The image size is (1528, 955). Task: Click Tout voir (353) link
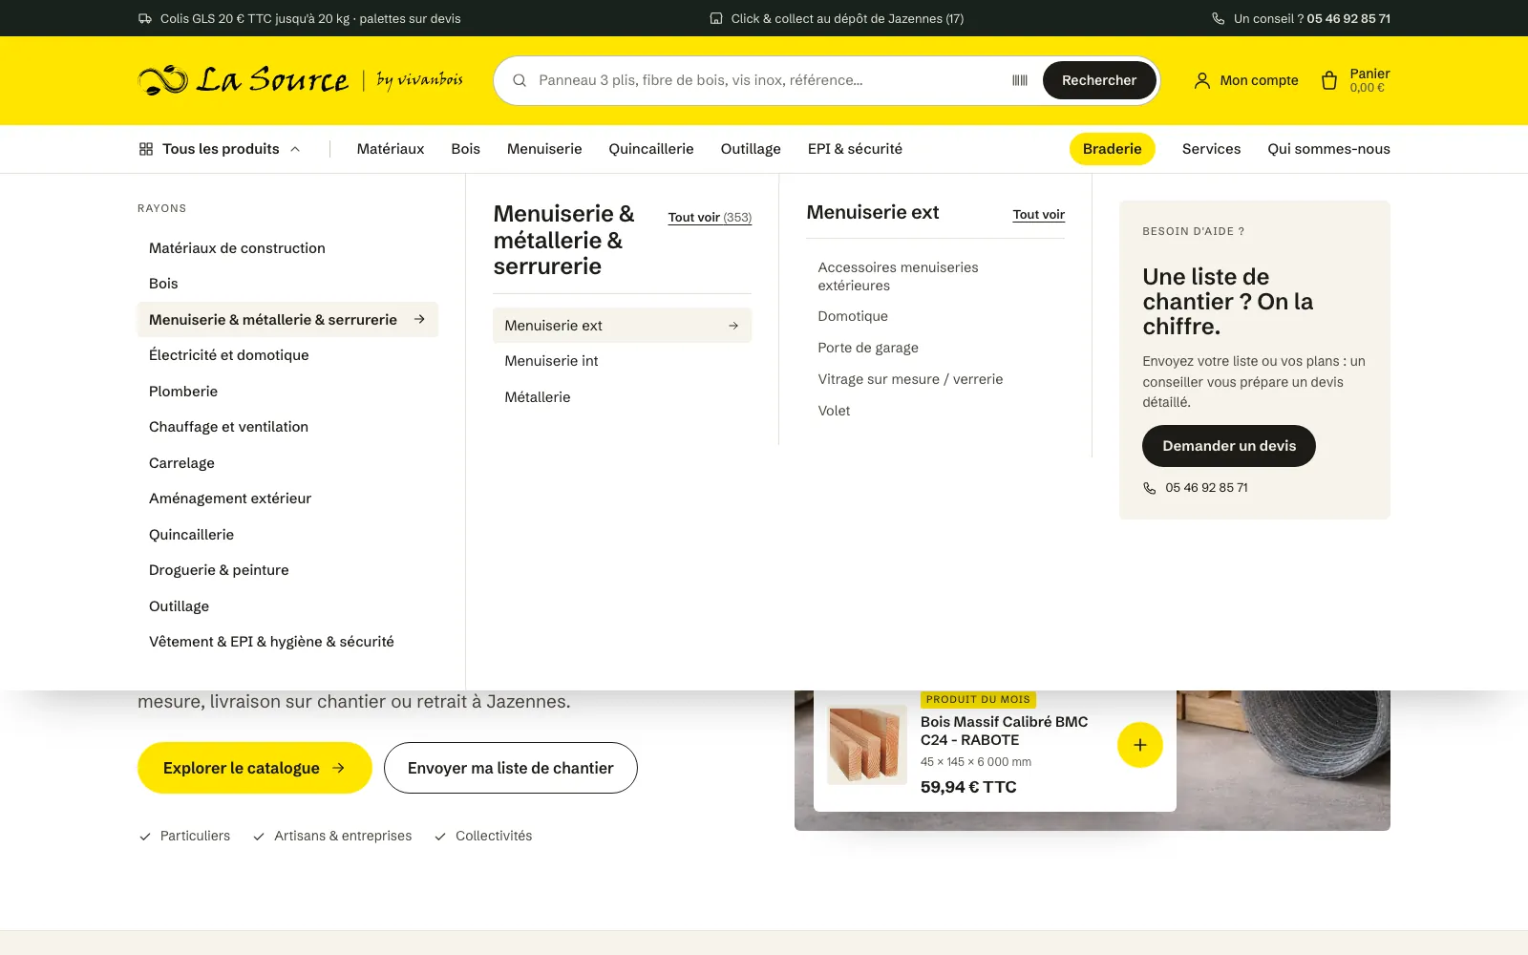pos(710,218)
